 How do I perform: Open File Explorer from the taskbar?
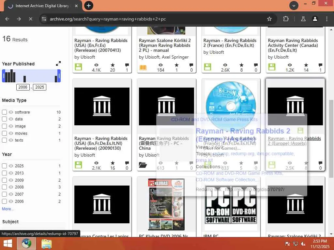46,243
